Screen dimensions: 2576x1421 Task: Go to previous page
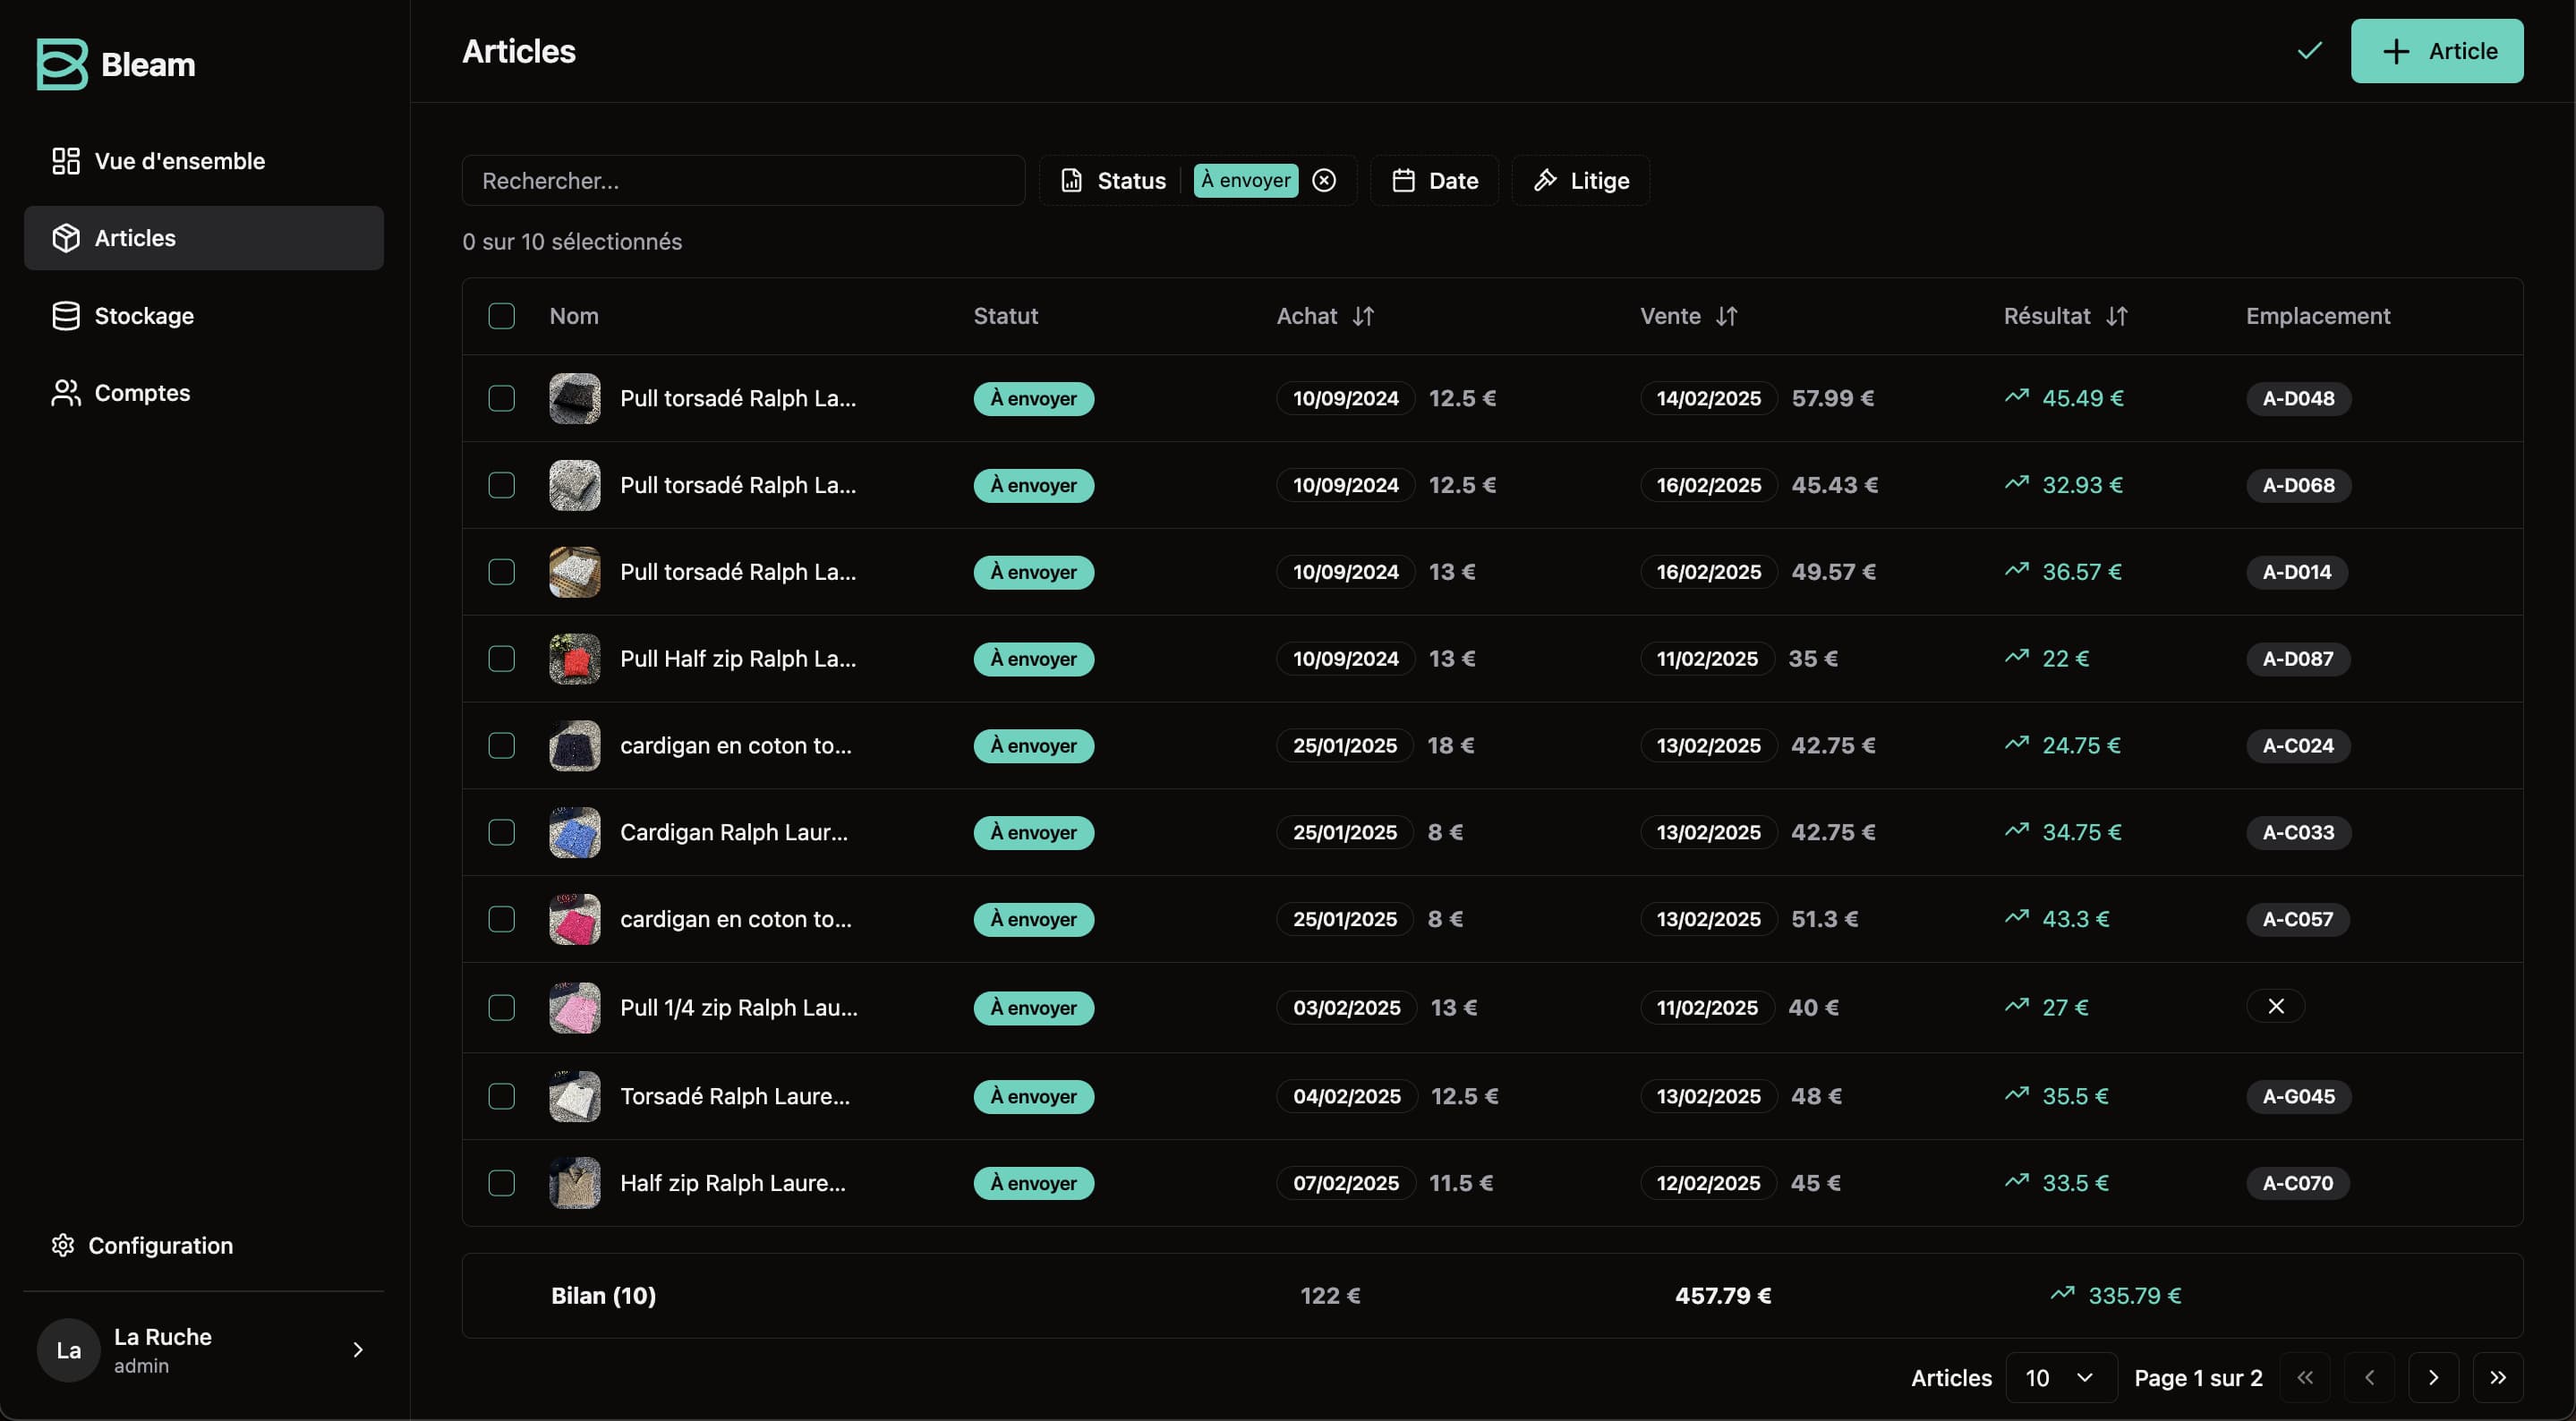click(2369, 1378)
